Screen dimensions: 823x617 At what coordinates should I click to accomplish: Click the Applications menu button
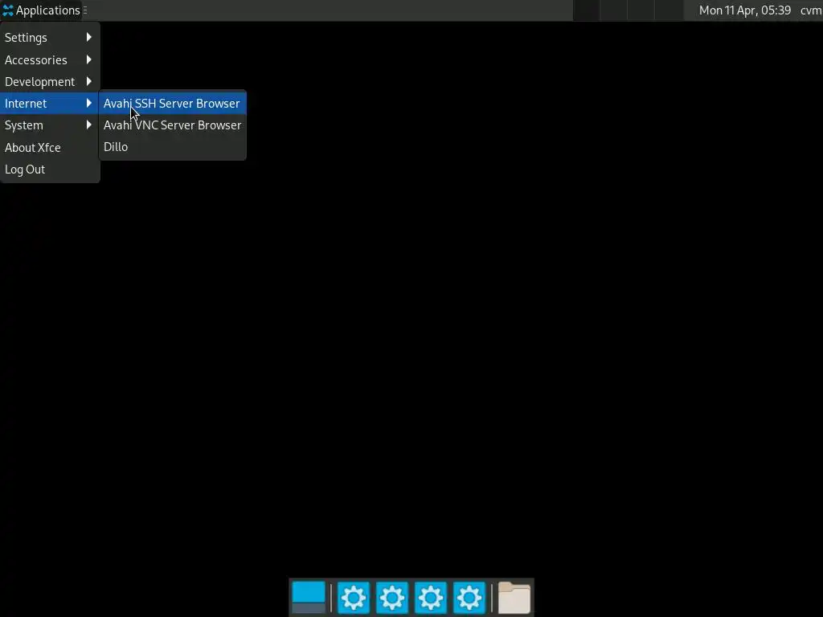pos(42,10)
